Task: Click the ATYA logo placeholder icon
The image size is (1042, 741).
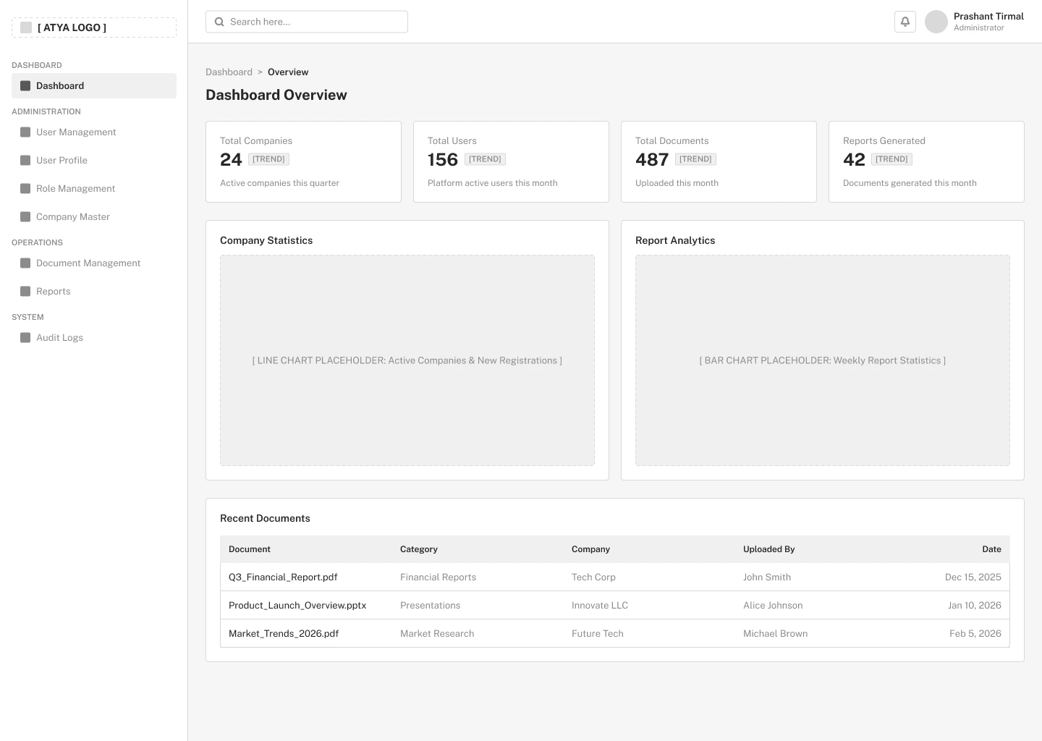Action: tap(26, 27)
